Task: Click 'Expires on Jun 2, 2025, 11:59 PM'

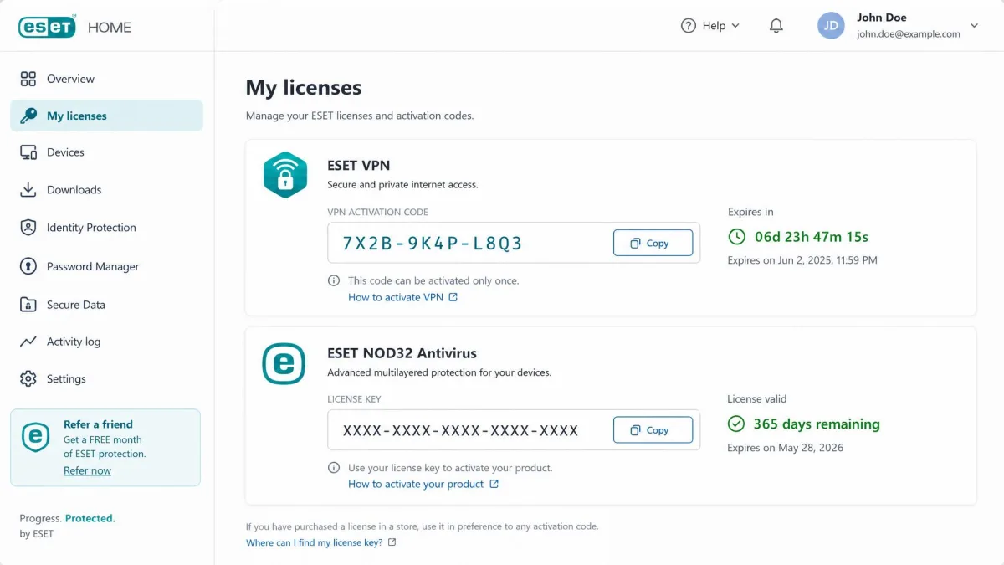Action: click(x=802, y=260)
